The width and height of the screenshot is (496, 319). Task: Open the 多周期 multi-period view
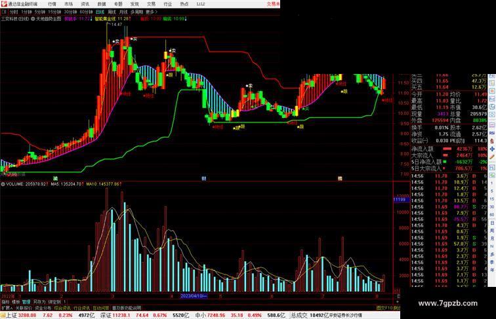pos(136,12)
